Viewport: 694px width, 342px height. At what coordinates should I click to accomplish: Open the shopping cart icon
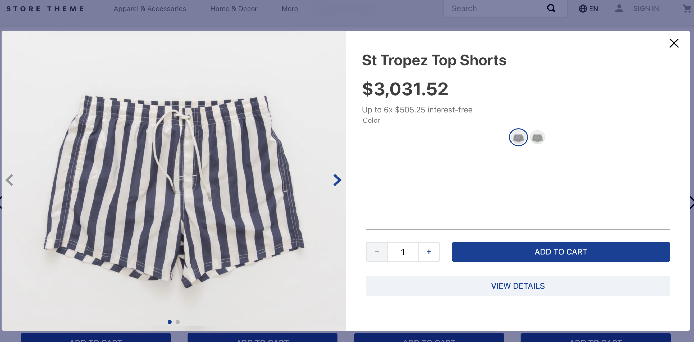point(687,9)
